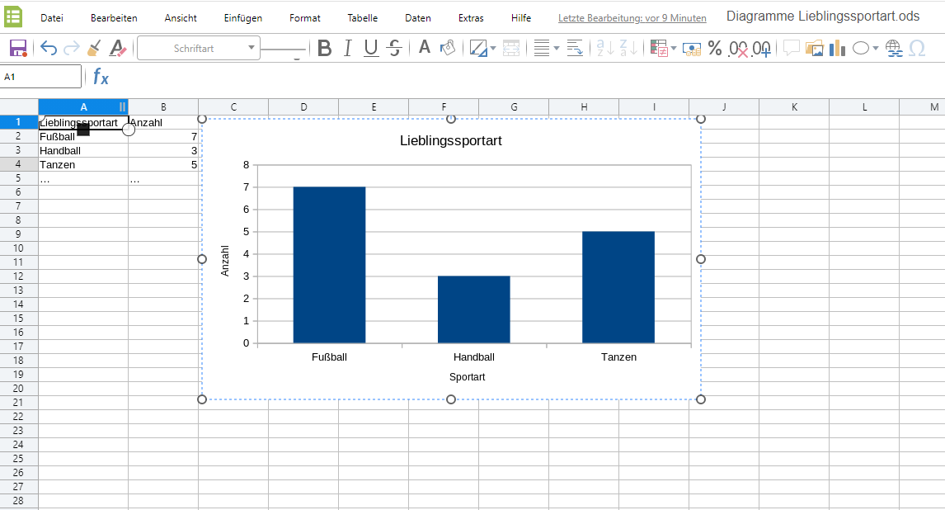
Task: Select column B header
Action: point(163,106)
